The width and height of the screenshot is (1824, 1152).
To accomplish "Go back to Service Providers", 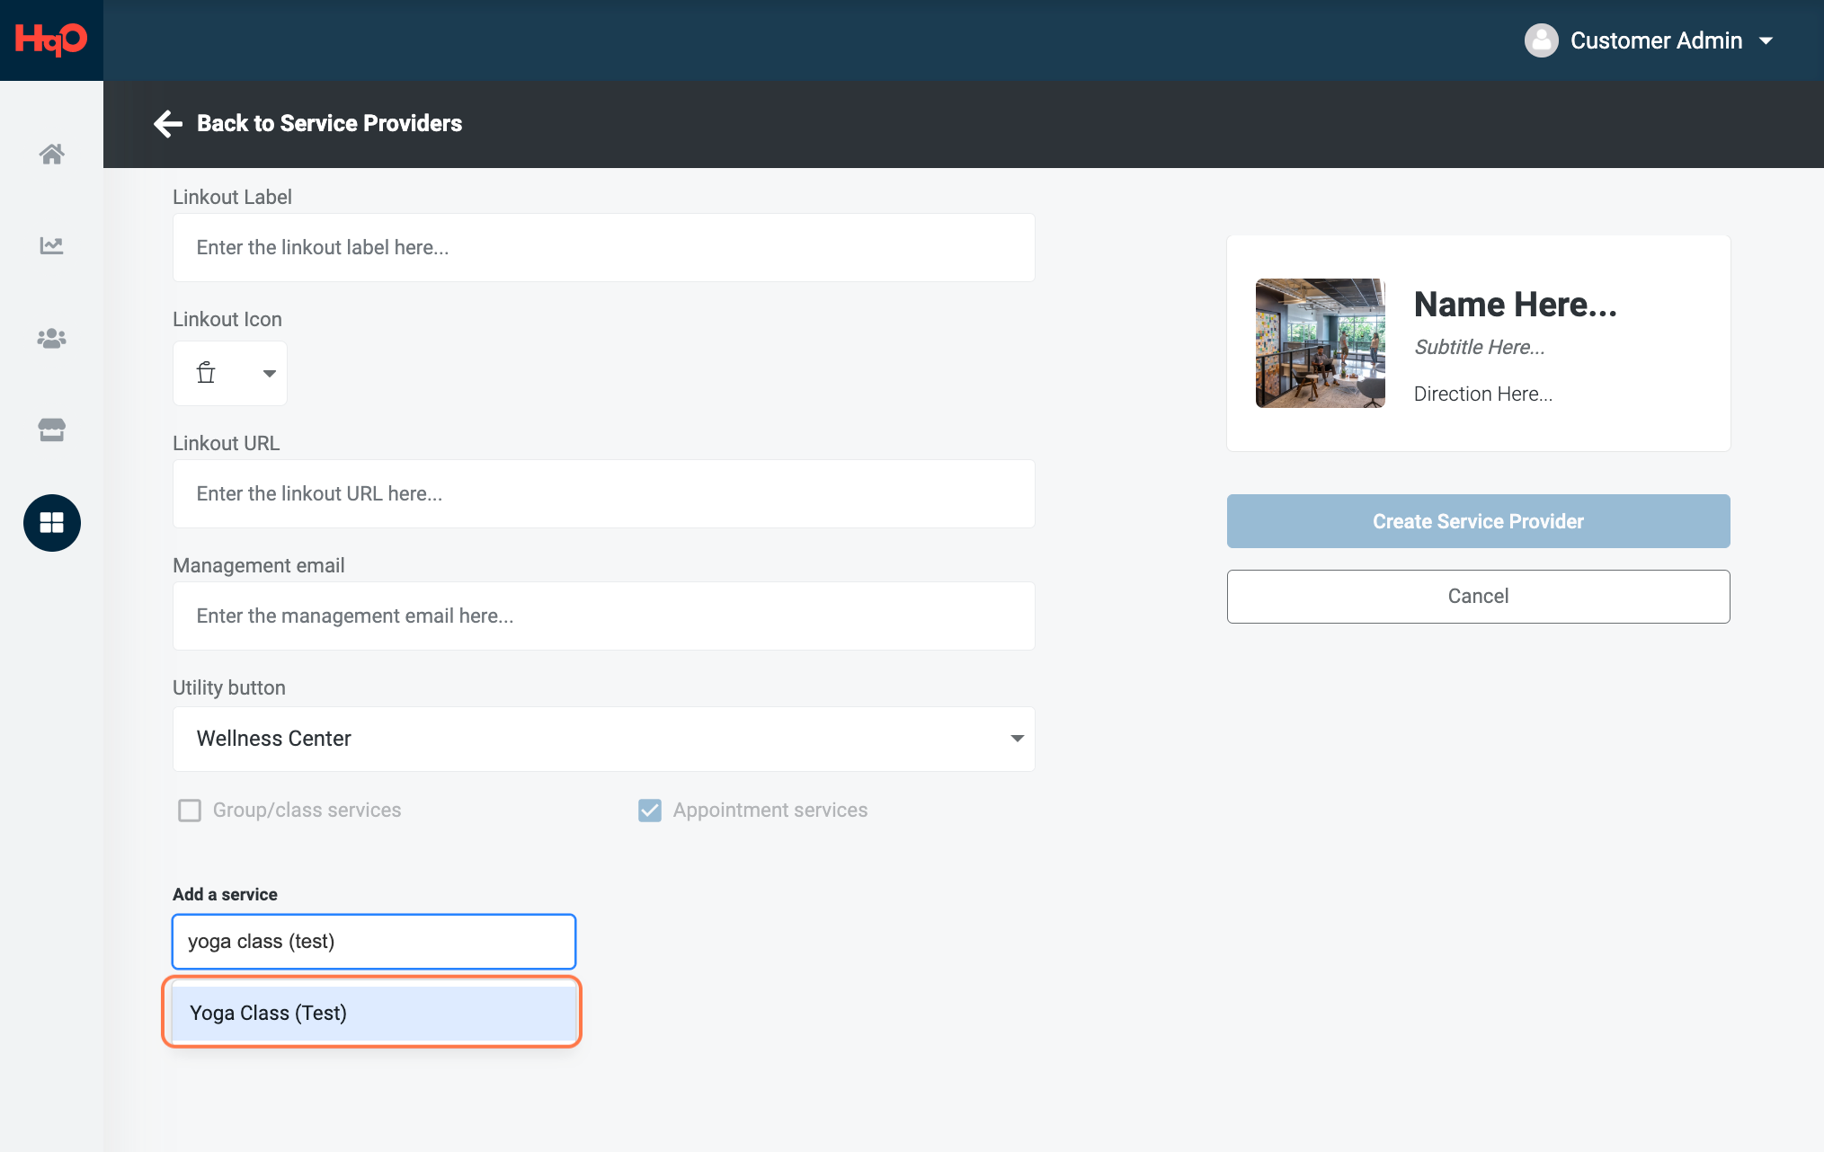I will pyautogui.click(x=329, y=123).
